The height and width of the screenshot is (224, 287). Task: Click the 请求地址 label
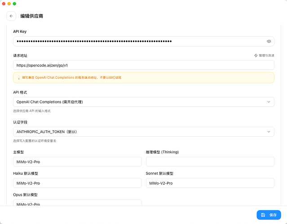20,56
